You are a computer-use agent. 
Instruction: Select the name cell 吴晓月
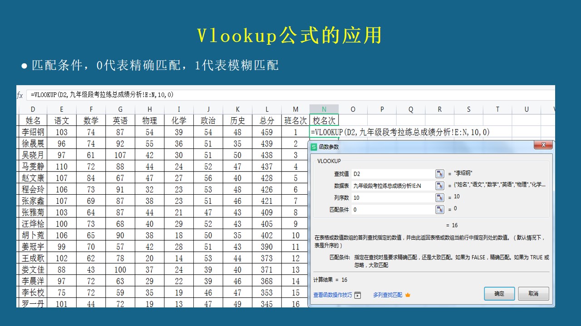(33, 155)
